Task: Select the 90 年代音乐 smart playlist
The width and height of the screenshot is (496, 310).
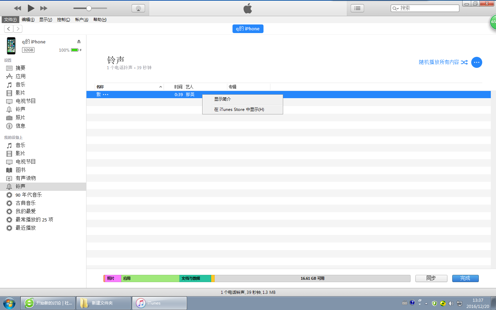Action: coord(29,195)
